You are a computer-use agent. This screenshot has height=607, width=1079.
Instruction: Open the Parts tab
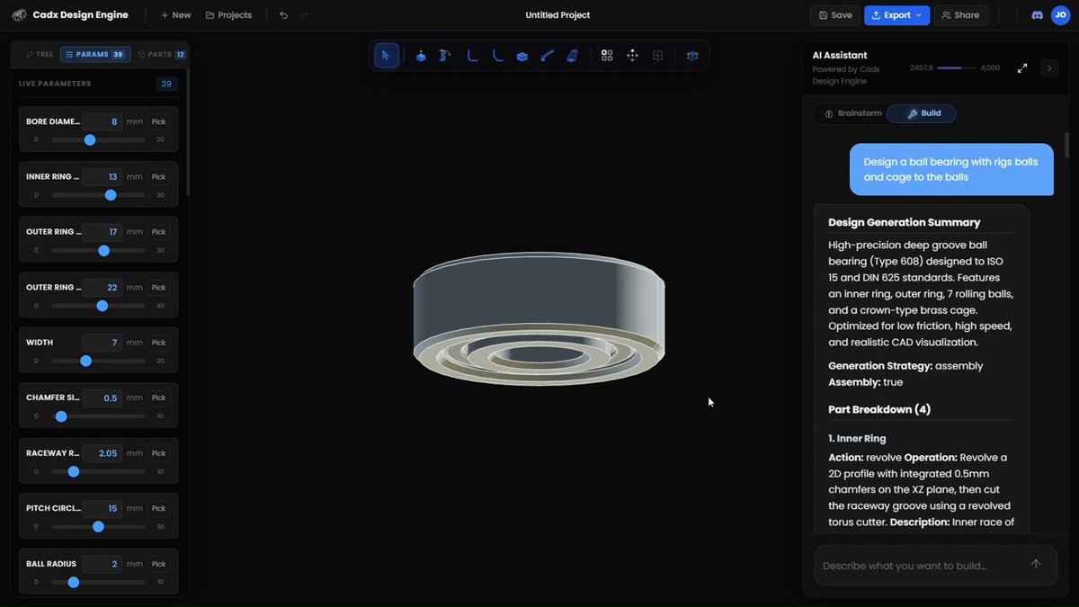point(161,55)
